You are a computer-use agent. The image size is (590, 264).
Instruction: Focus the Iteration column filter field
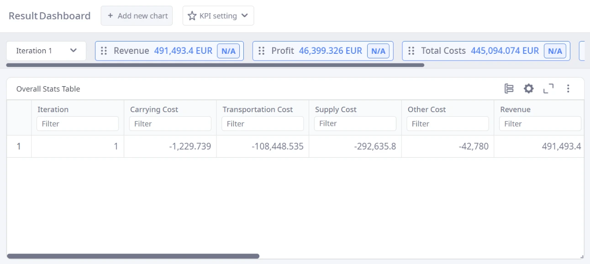[78, 124]
